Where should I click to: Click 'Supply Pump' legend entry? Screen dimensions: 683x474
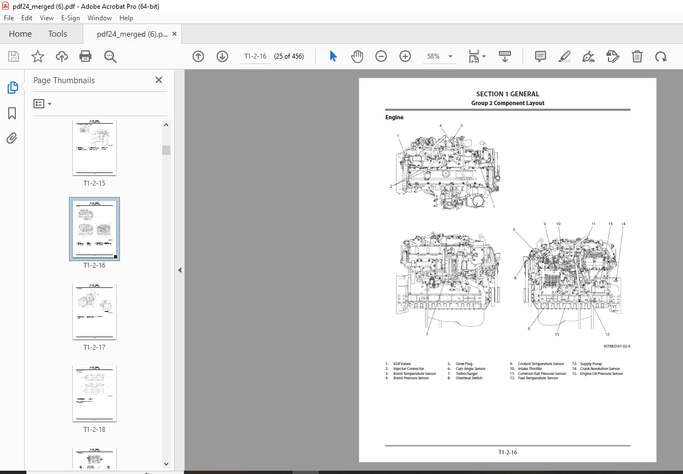point(591,364)
